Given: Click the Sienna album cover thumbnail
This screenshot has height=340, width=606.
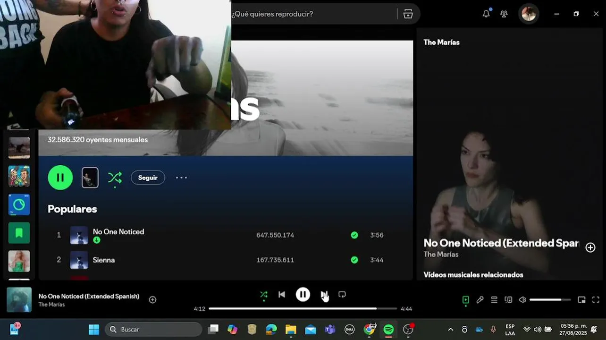Looking at the screenshot, I should click(x=79, y=260).
